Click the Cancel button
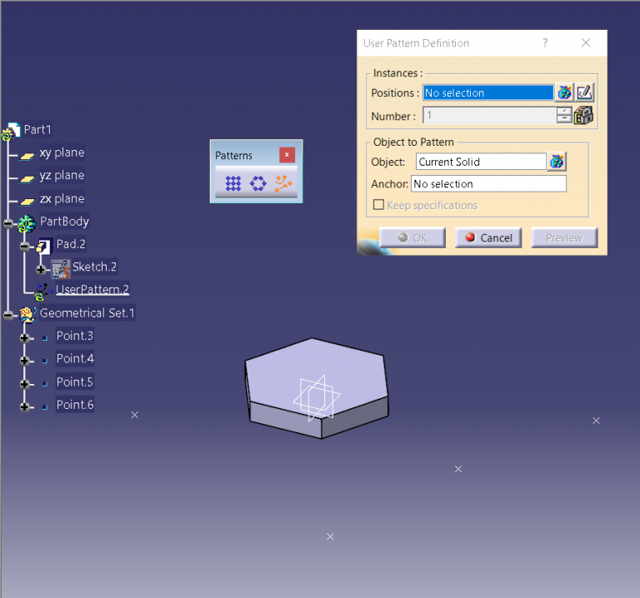Image resolution: width=640 pixels, height=598 pixels. click(488, 237)
